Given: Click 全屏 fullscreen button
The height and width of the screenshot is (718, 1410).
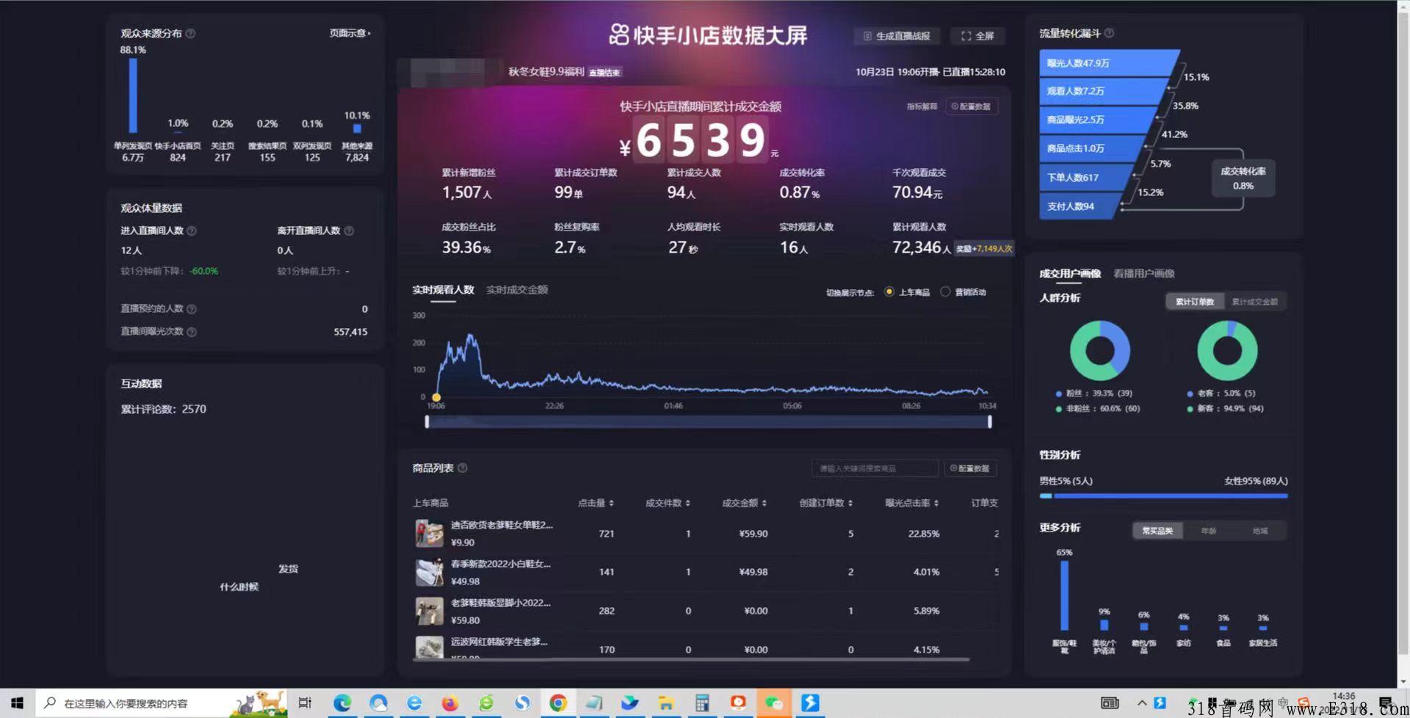Looking at the screenshot, I should (977, 36).
